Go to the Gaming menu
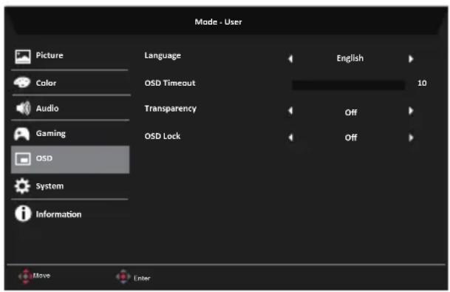Image resolution: width=450 pixels, height=292 pixels. pyautogui.click(x=69, y=134)
